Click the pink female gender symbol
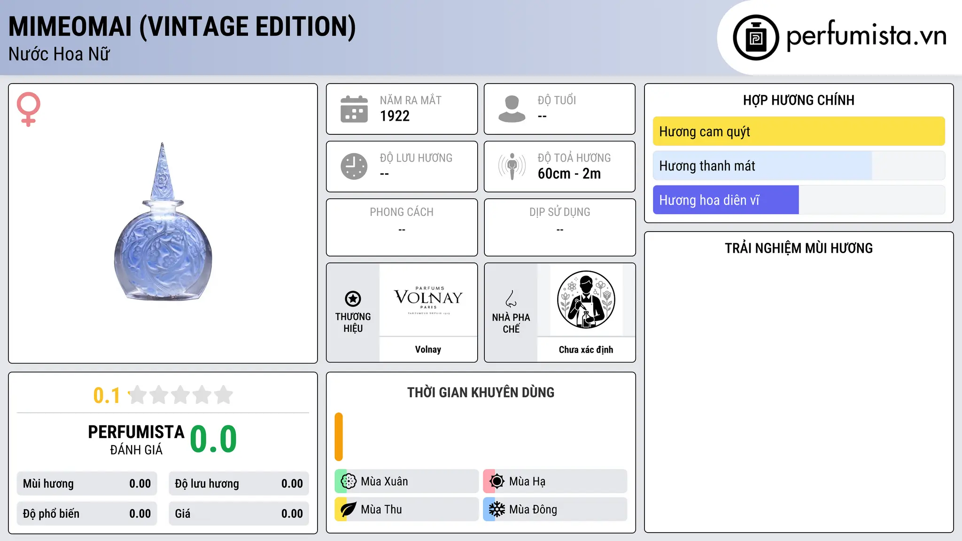Image resolution: width=962 pixels, height=541 pixels. pos(28,109)
